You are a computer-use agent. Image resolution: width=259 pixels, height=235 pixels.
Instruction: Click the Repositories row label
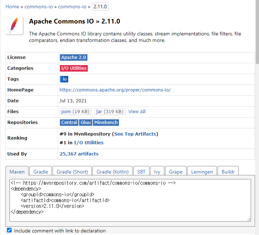22,122
